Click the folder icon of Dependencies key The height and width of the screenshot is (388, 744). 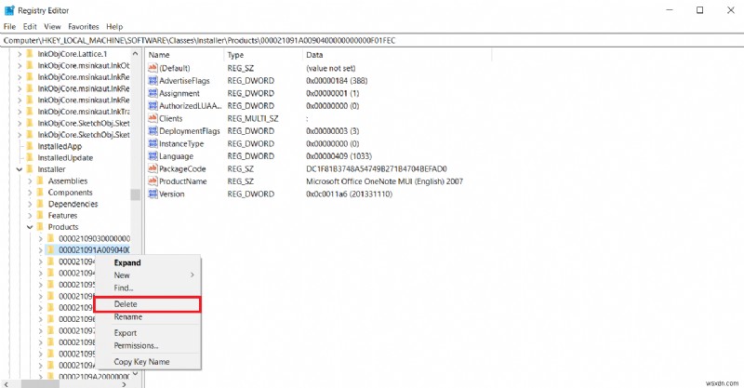point(40,204)
